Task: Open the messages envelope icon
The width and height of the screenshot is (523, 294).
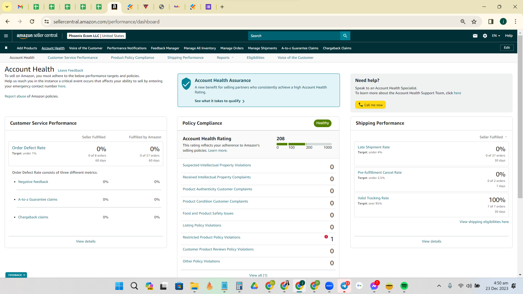Action: pyautogui.click(x=475, y=36)
